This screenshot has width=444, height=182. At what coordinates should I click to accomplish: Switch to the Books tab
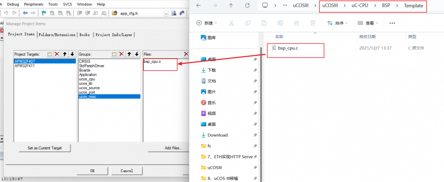(84, 35)
